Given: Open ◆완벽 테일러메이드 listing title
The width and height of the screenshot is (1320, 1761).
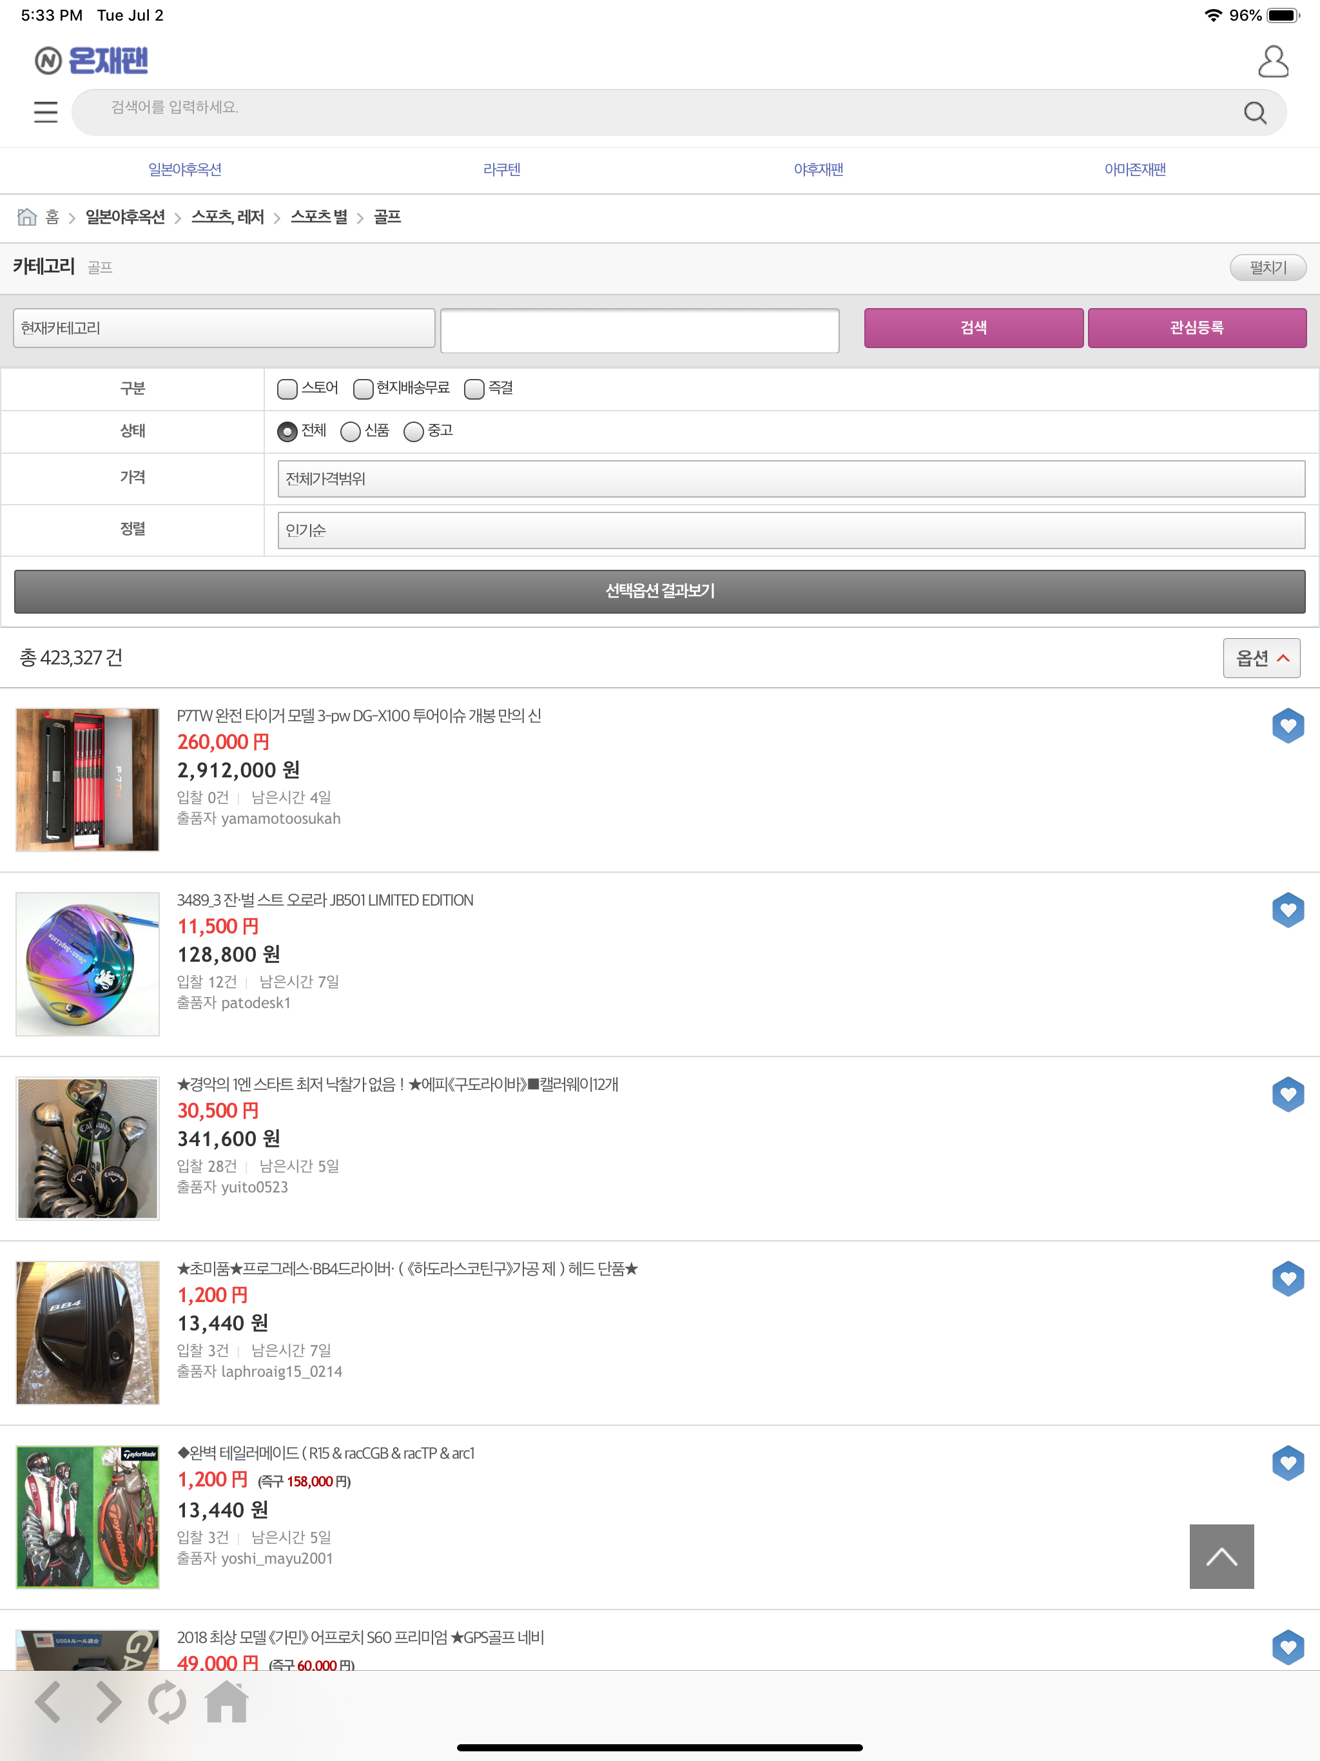Looking at the screenshot, I should (x=325, y=1453).
